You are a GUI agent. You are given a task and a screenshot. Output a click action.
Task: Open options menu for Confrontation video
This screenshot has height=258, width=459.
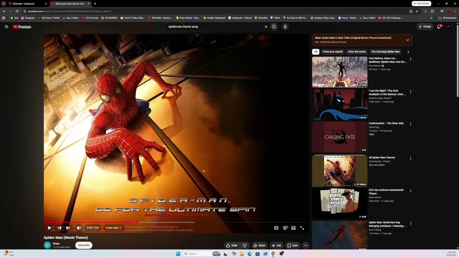pos(411,124)
